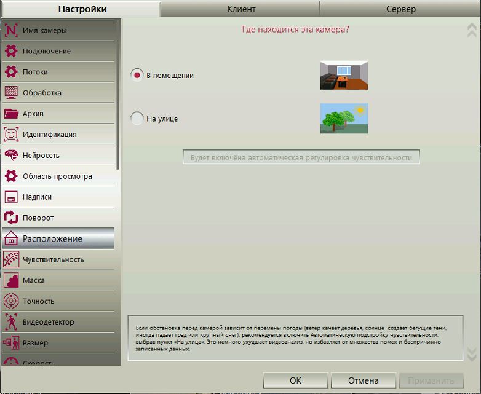Screen dimensions: 481x394
Task: Click the Нейросеть brain icon
Action: click(11, 155)
